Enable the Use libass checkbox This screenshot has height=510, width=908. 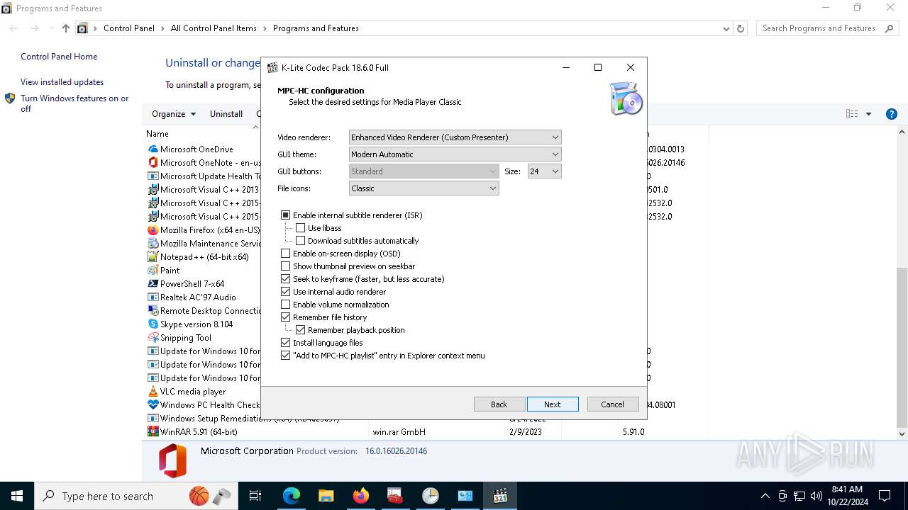pos(301,228)
